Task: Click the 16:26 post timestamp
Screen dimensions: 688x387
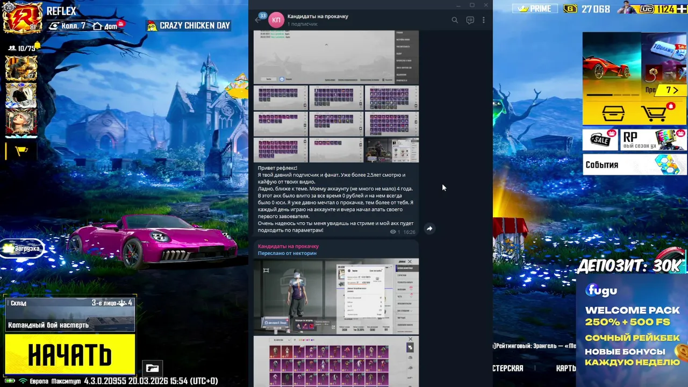Action: tap(409, 232)
